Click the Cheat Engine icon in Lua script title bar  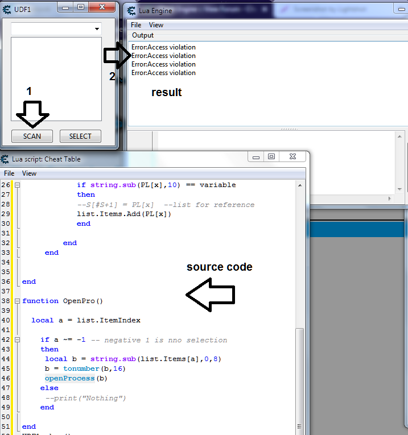5,159
